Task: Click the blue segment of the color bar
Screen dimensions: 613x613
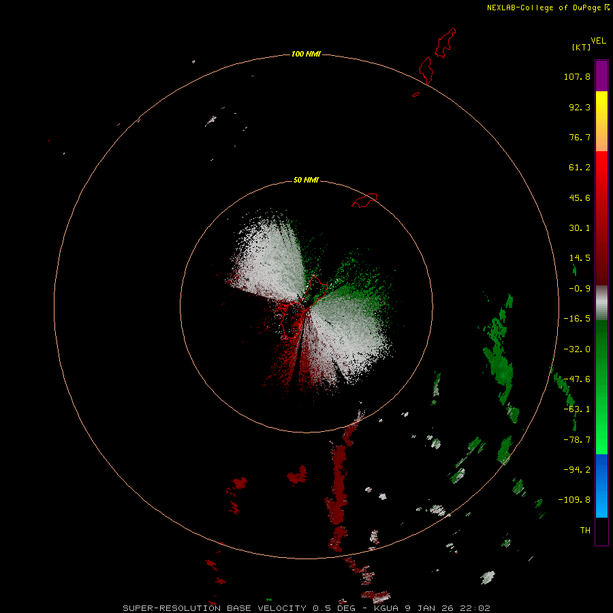Action: [x=601, y=486]
